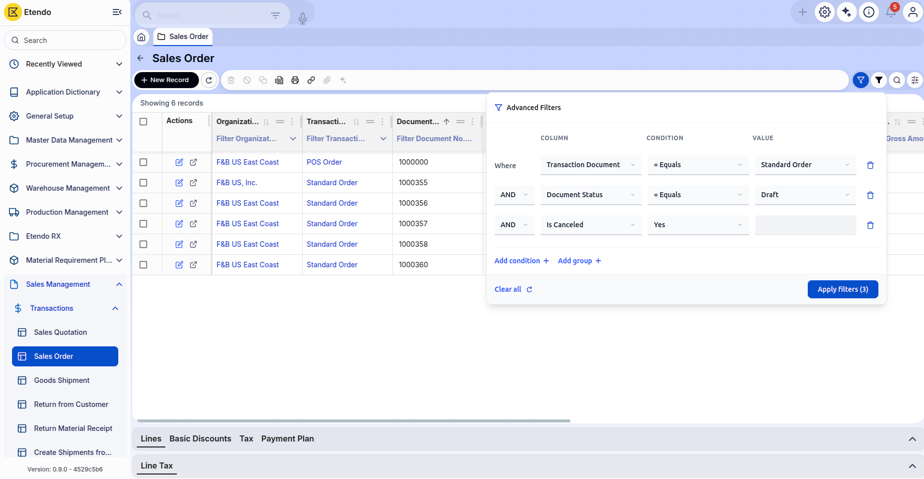Open the Draft value dropdown
Viewport: 924px width, 479px height.
click(x=805, y=195)
